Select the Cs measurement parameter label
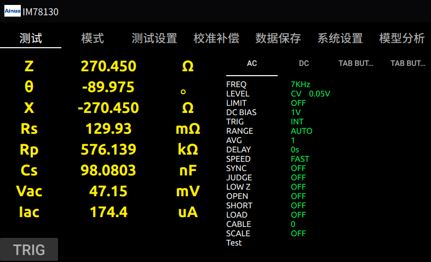The width and height of the screenshot is (431, 262). click(x=29, y=170)
